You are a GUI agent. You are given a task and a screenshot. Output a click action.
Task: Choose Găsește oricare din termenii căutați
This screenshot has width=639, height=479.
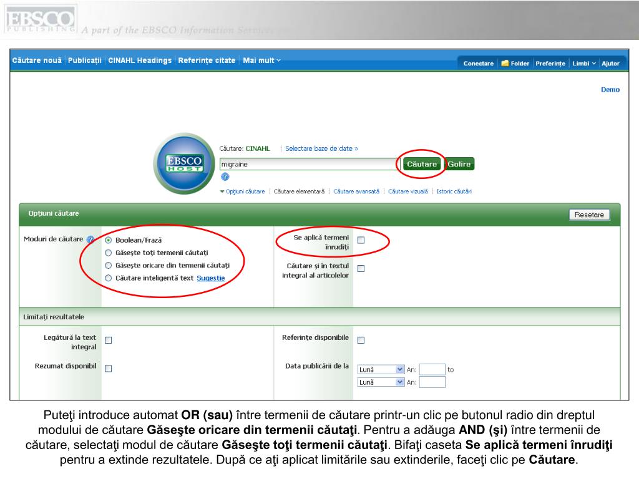(109, 265)
